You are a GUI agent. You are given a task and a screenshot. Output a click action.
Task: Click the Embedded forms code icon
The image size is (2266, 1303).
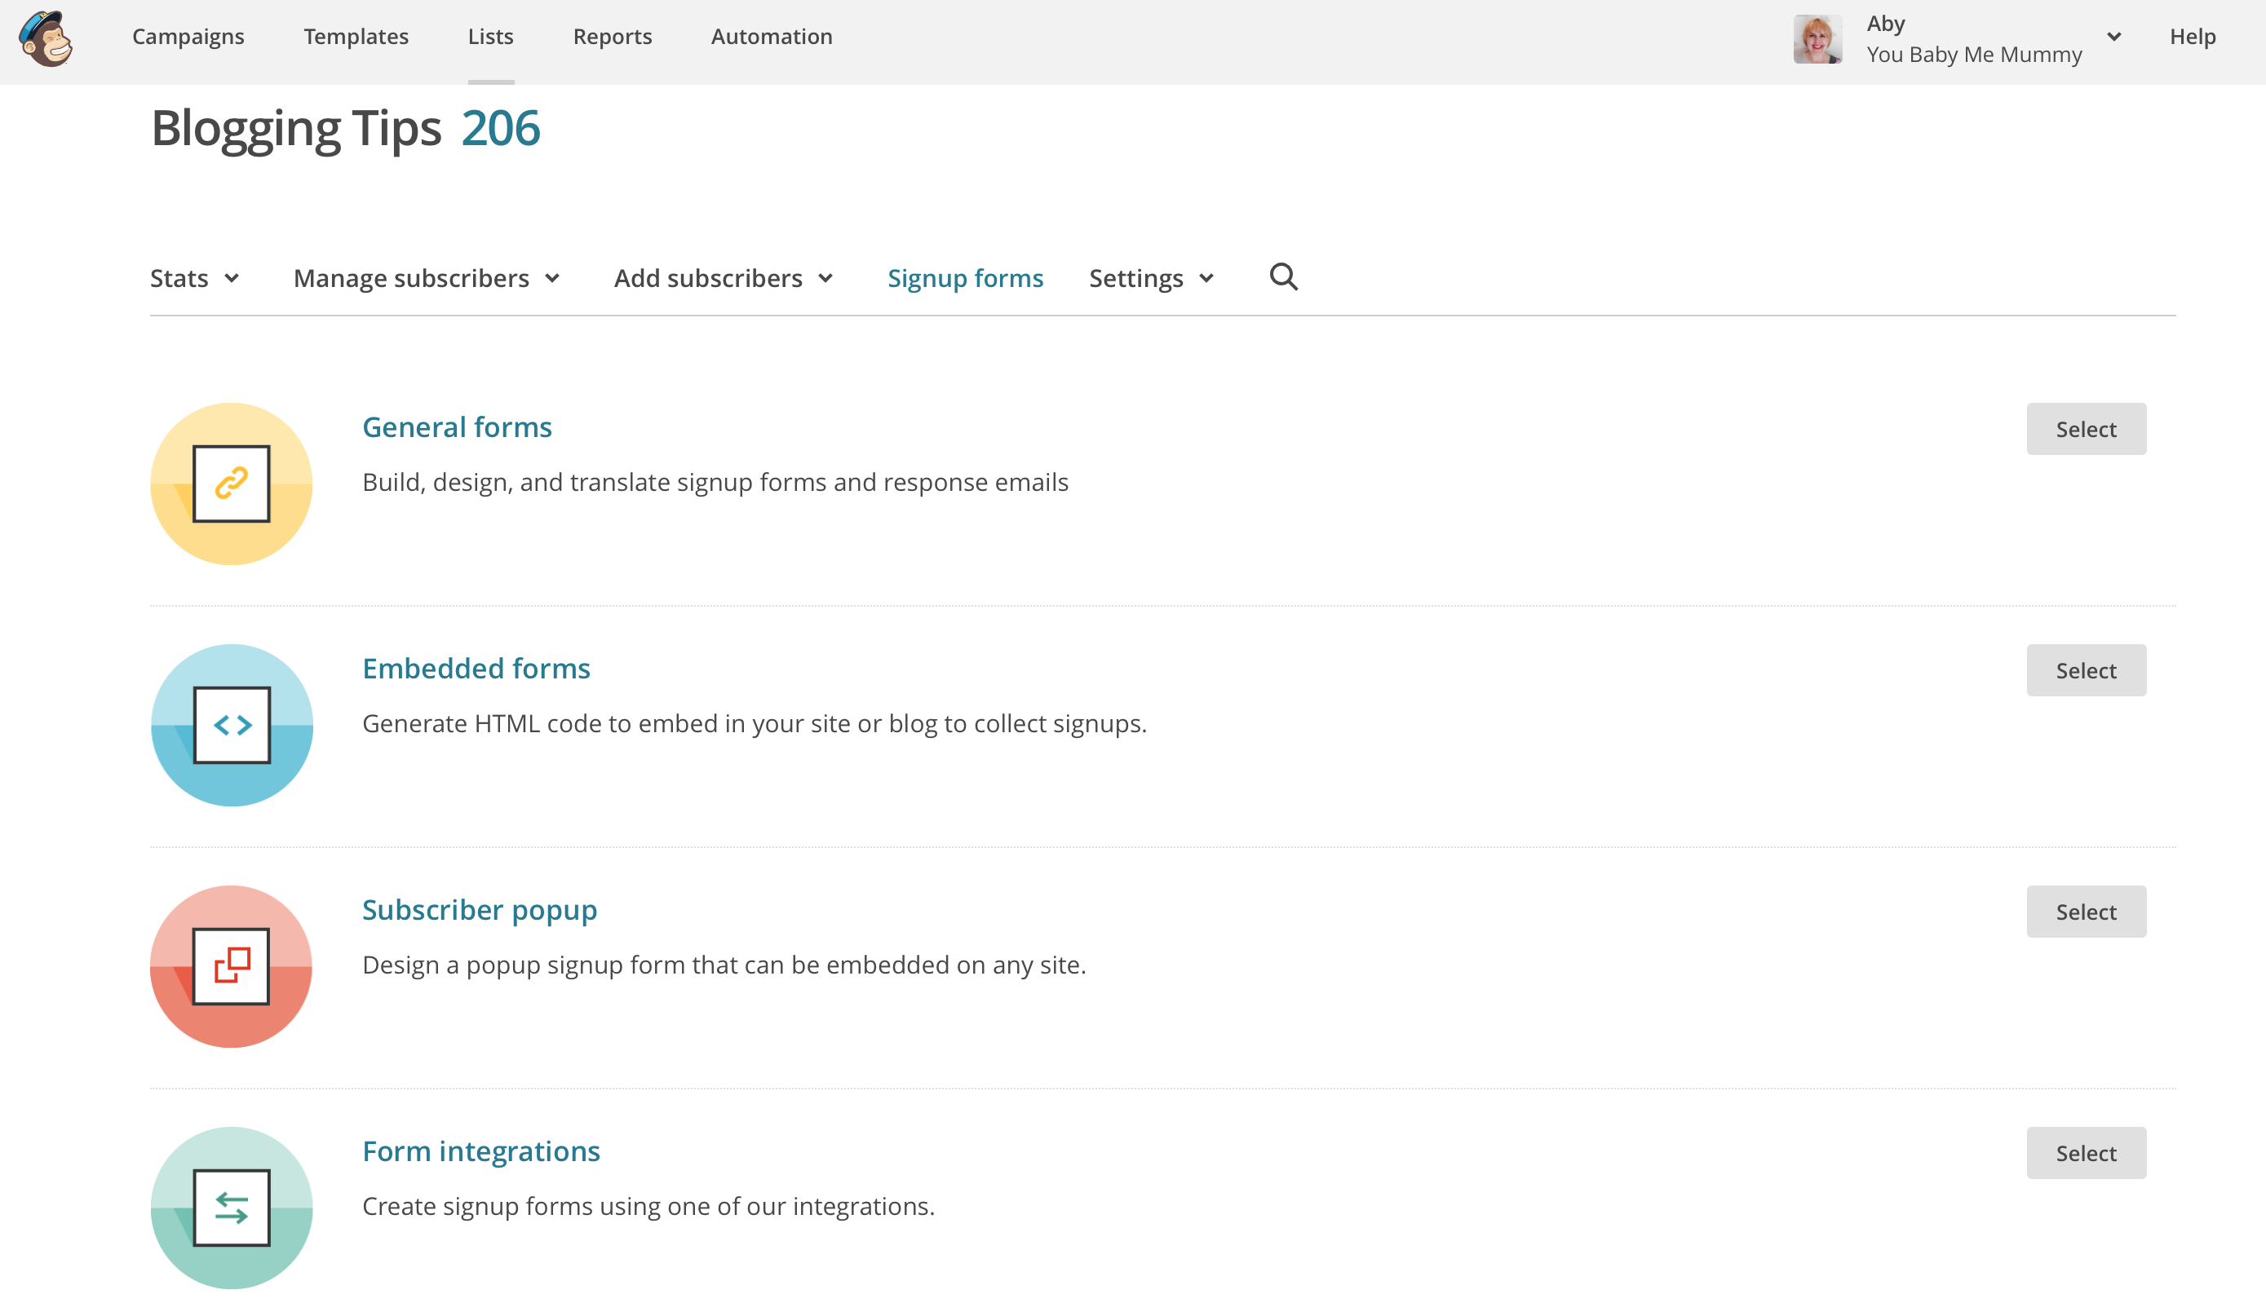click(232, 725)
